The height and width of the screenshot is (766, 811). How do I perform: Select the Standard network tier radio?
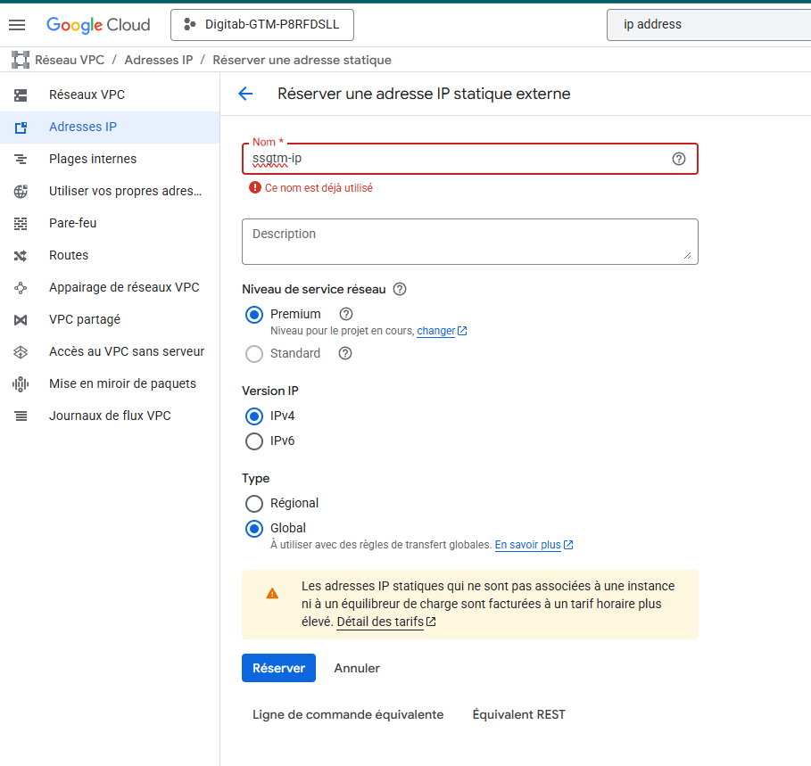click(x=254, y=354)
